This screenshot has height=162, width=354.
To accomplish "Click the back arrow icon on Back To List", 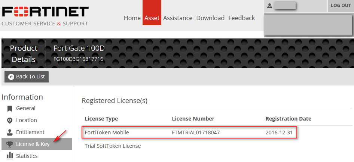I will 11,77.
